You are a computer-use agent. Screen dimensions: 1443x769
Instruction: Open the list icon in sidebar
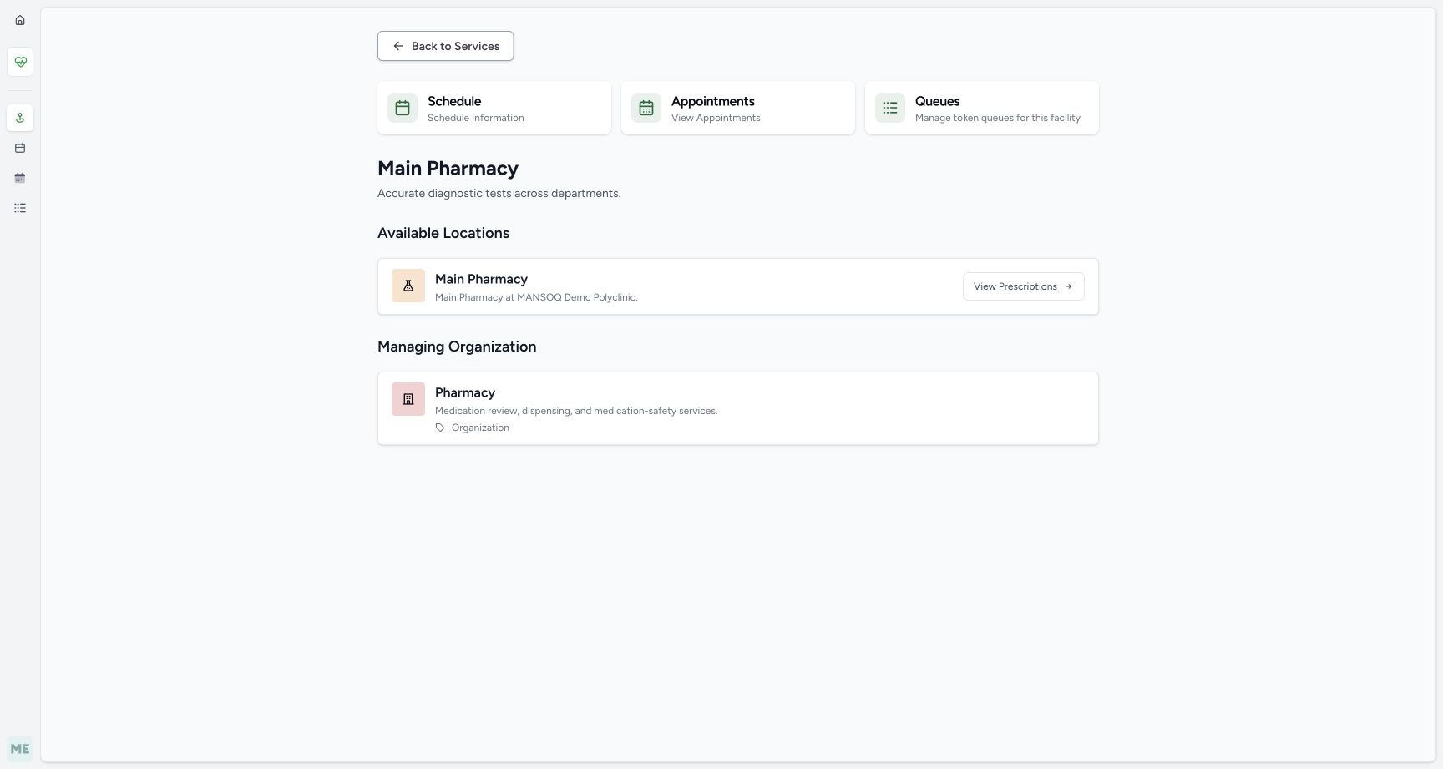(x=20, y=208)
